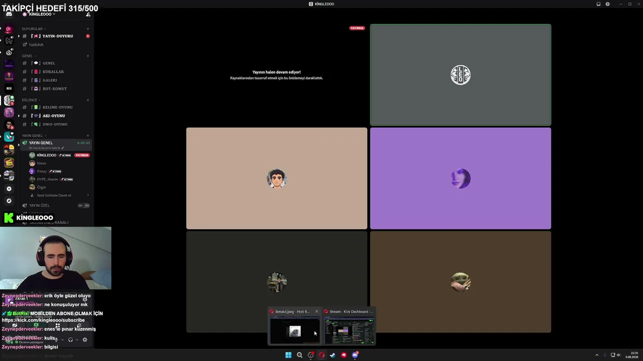Click the dark gray participant tile with photo avatar
The width and height of the screenshot is (643, 361).
point(277,282)
